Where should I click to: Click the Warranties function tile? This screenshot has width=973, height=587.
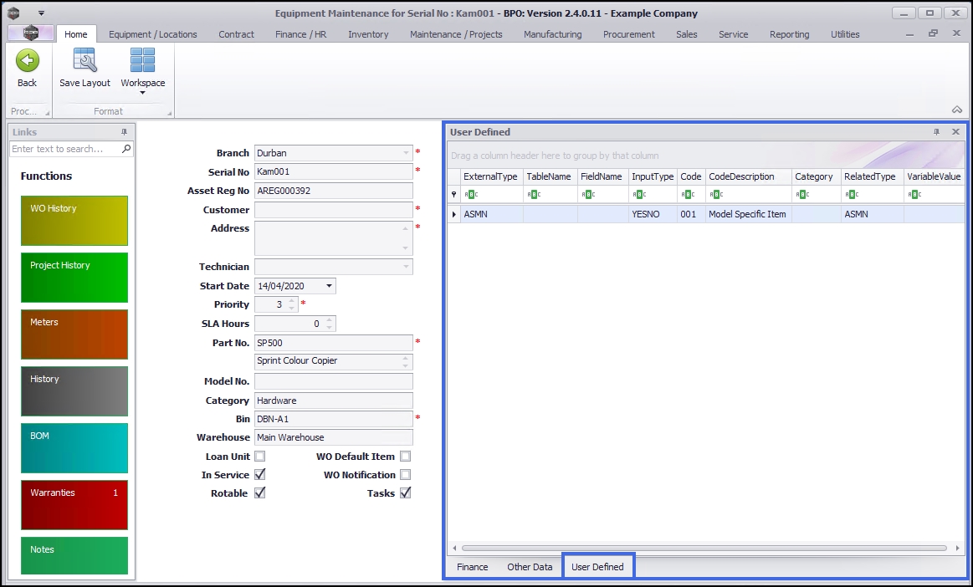click(74, 505)
